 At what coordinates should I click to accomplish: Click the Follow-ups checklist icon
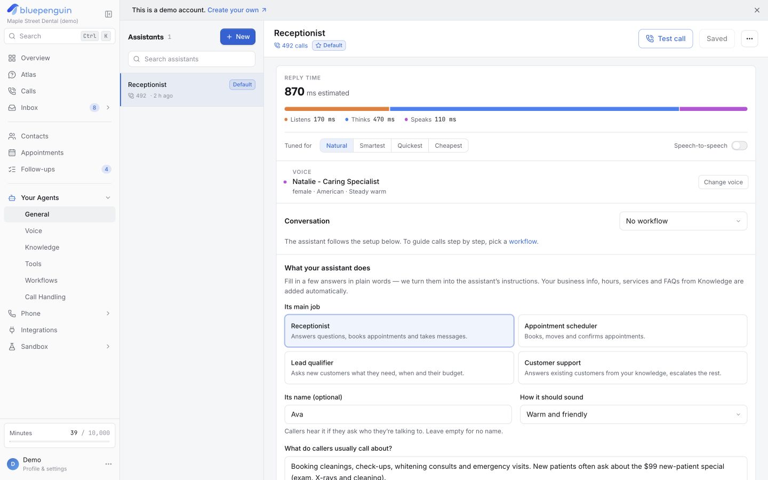12,170
